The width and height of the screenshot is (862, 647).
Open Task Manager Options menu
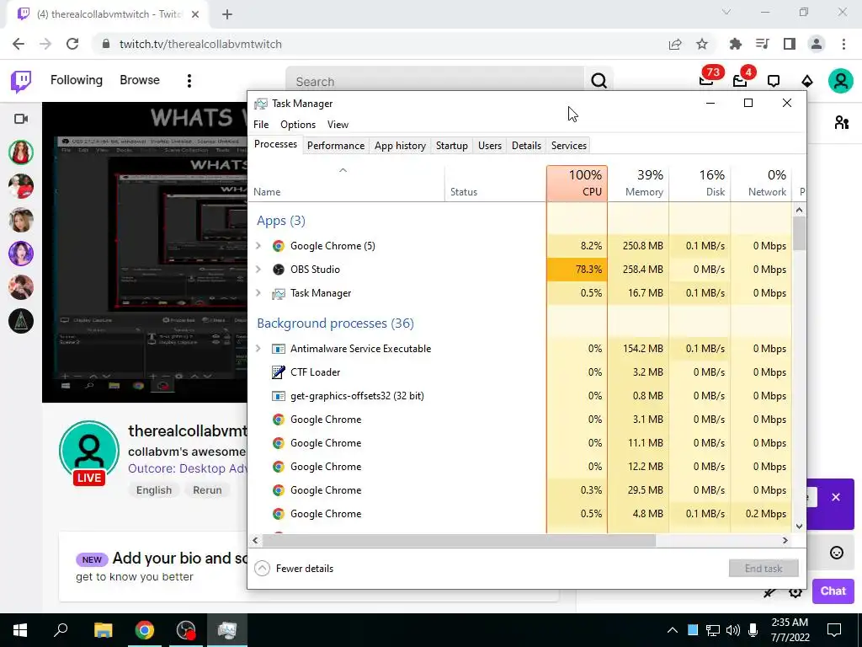[298, 125]
